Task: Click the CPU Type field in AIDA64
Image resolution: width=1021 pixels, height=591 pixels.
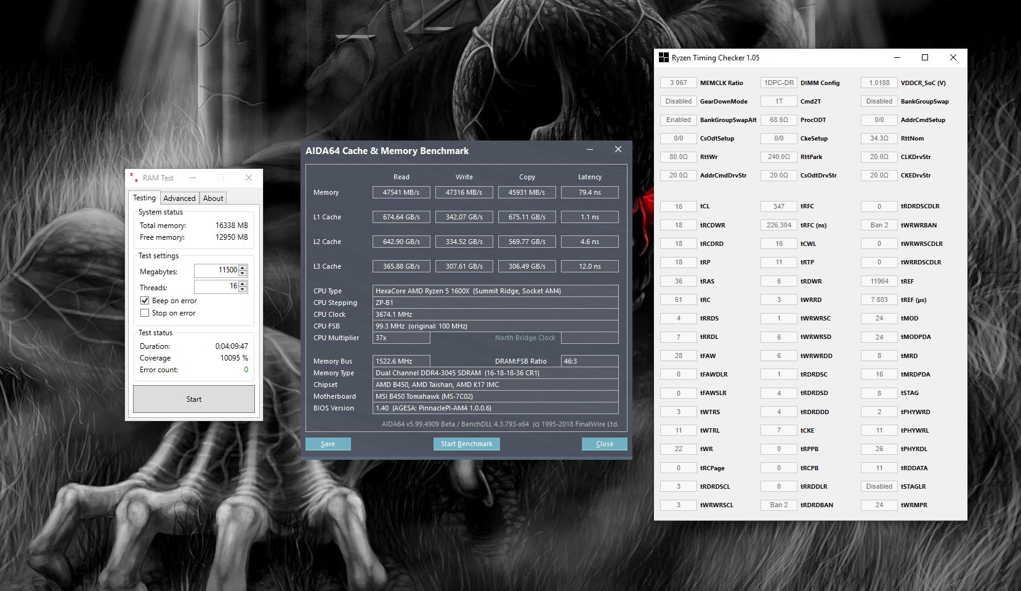Action: tap(496, 291)
